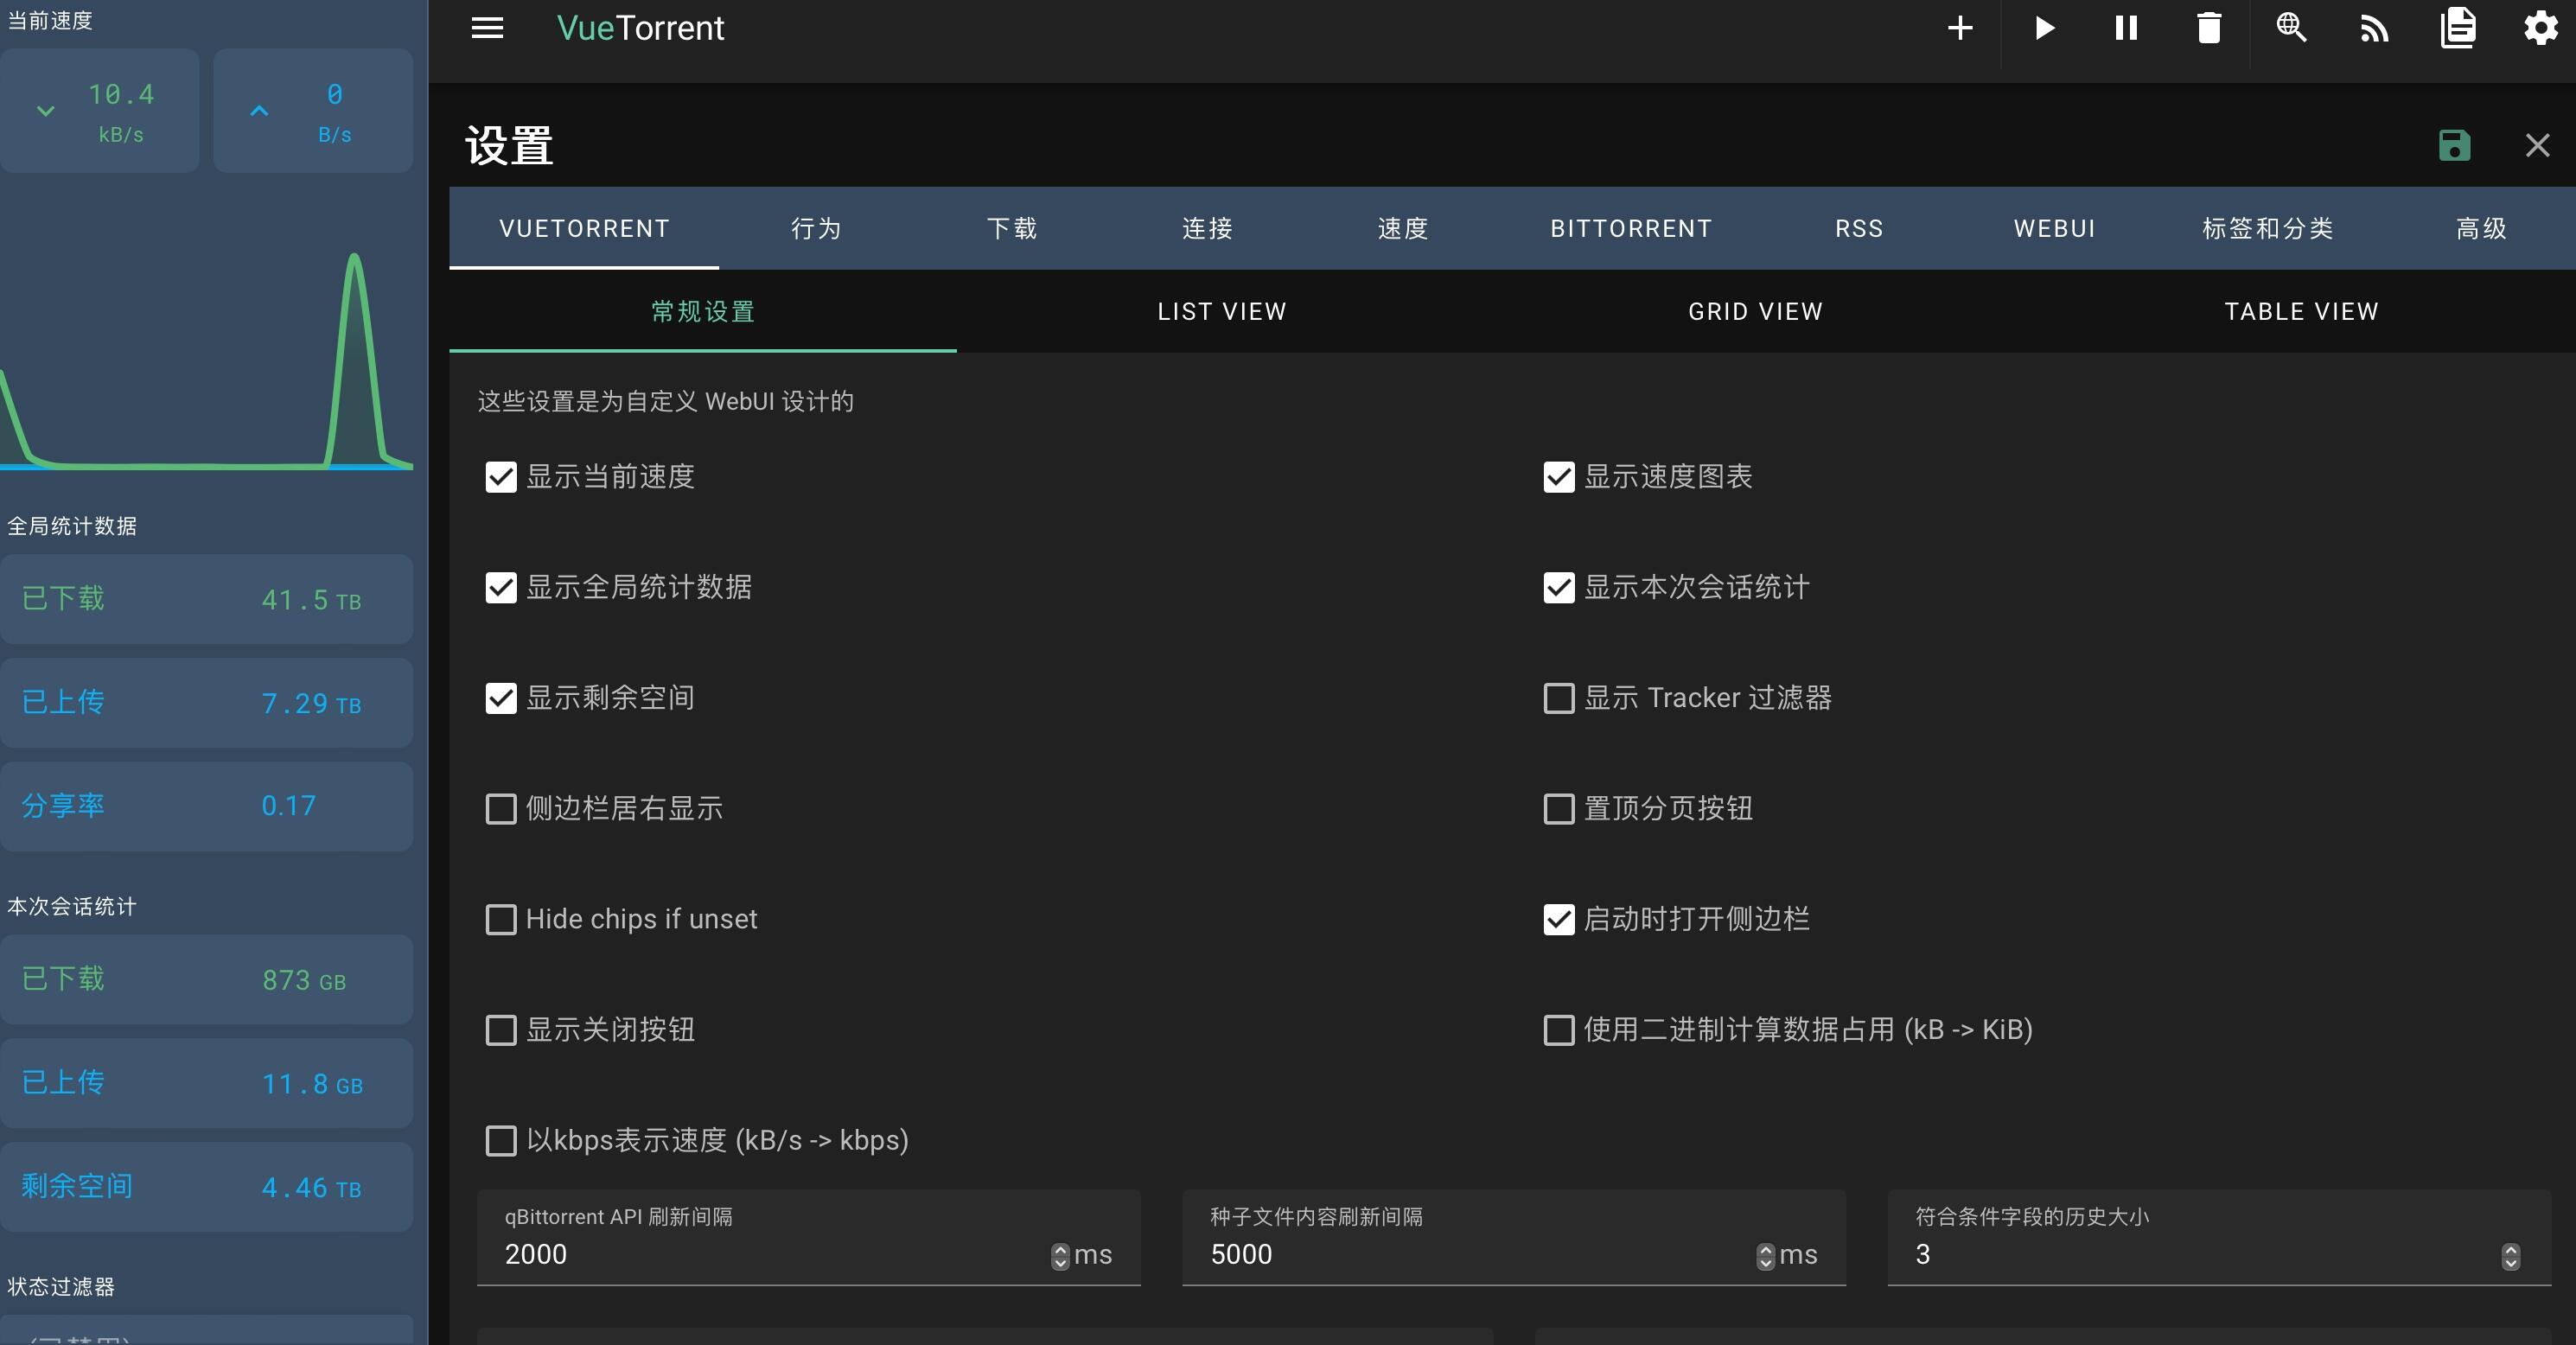
Task: Adjust the history size field stepper
Action: (x=2510, y=1256)
